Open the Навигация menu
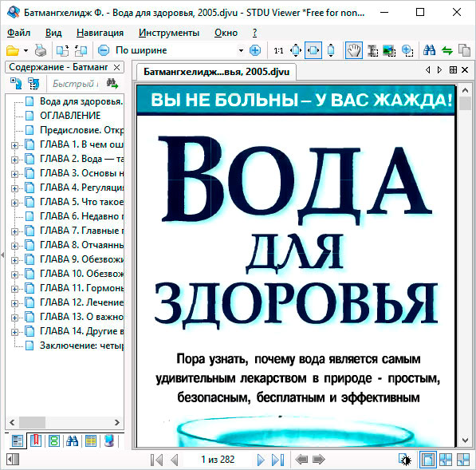 pyautogui.click(x=100, y=33)
